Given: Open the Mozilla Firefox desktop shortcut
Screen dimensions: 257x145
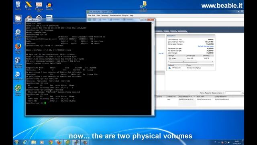Looking at the screenshot, I should coord(18,48).
